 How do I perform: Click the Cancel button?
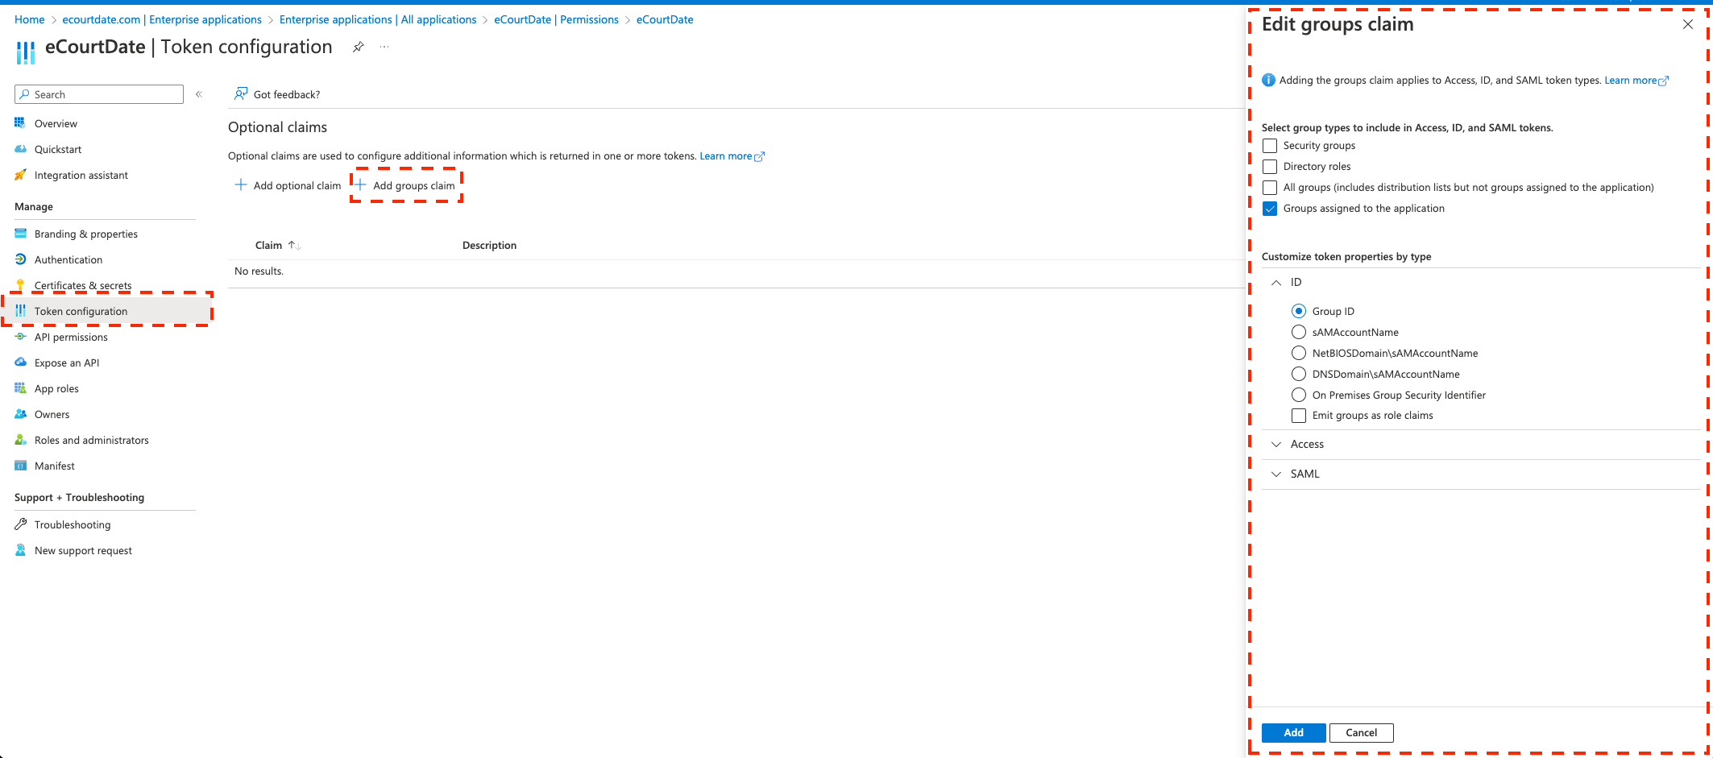tap(1361, 732)
